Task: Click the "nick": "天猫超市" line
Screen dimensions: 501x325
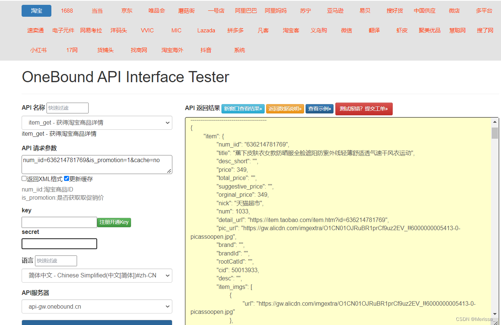Action: click(x=240, y=203)
